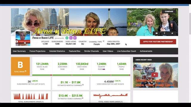Open the Twitter icon on channel banner
Screen dimensions: 191x107
[x=172, y=33]
